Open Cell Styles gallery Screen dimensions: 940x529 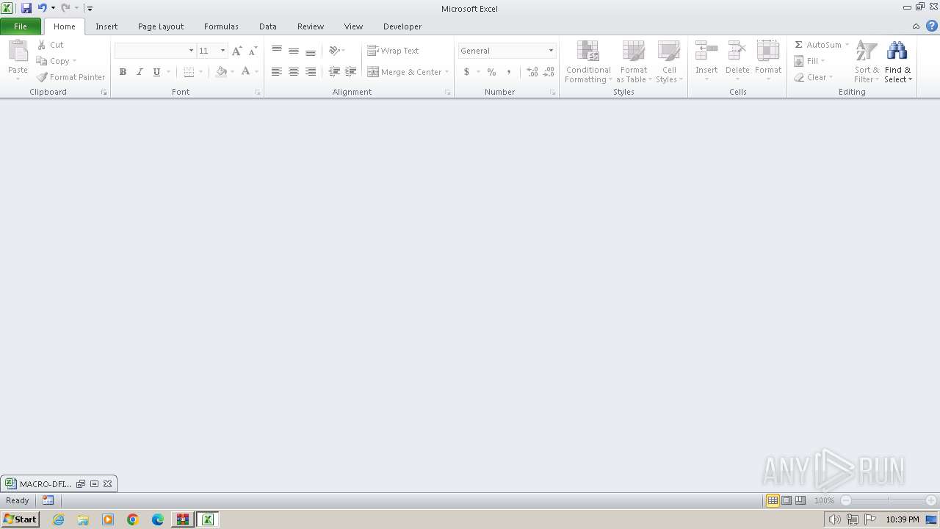pos(669,62)
